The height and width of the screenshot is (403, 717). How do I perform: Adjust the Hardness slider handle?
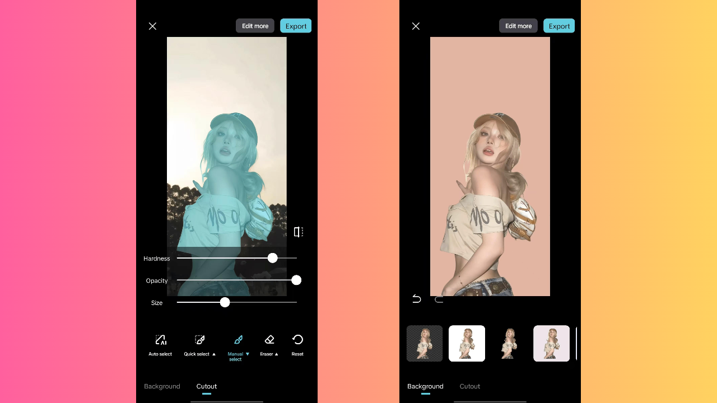(x=273, y=258)
